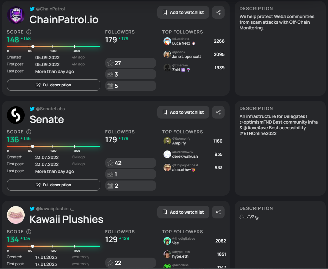Click the share icon on Senate card
Screen dimensions: 328x269
pos(218,112)
